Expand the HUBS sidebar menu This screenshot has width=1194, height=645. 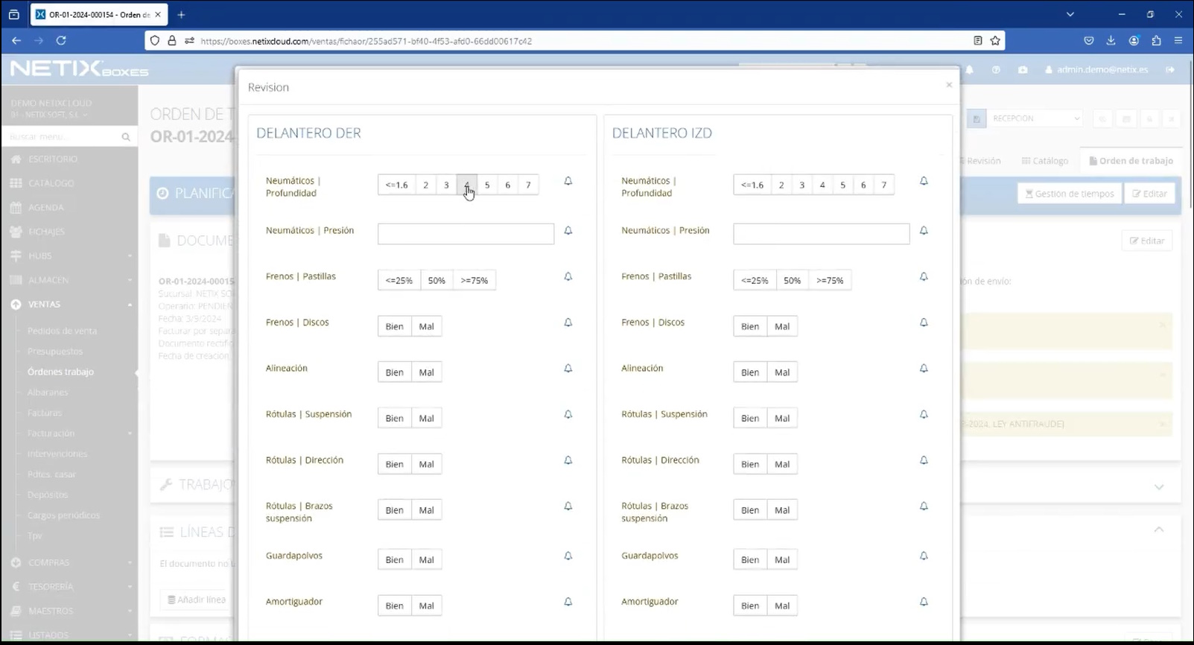pyautogui.click(x=69, y=255)
